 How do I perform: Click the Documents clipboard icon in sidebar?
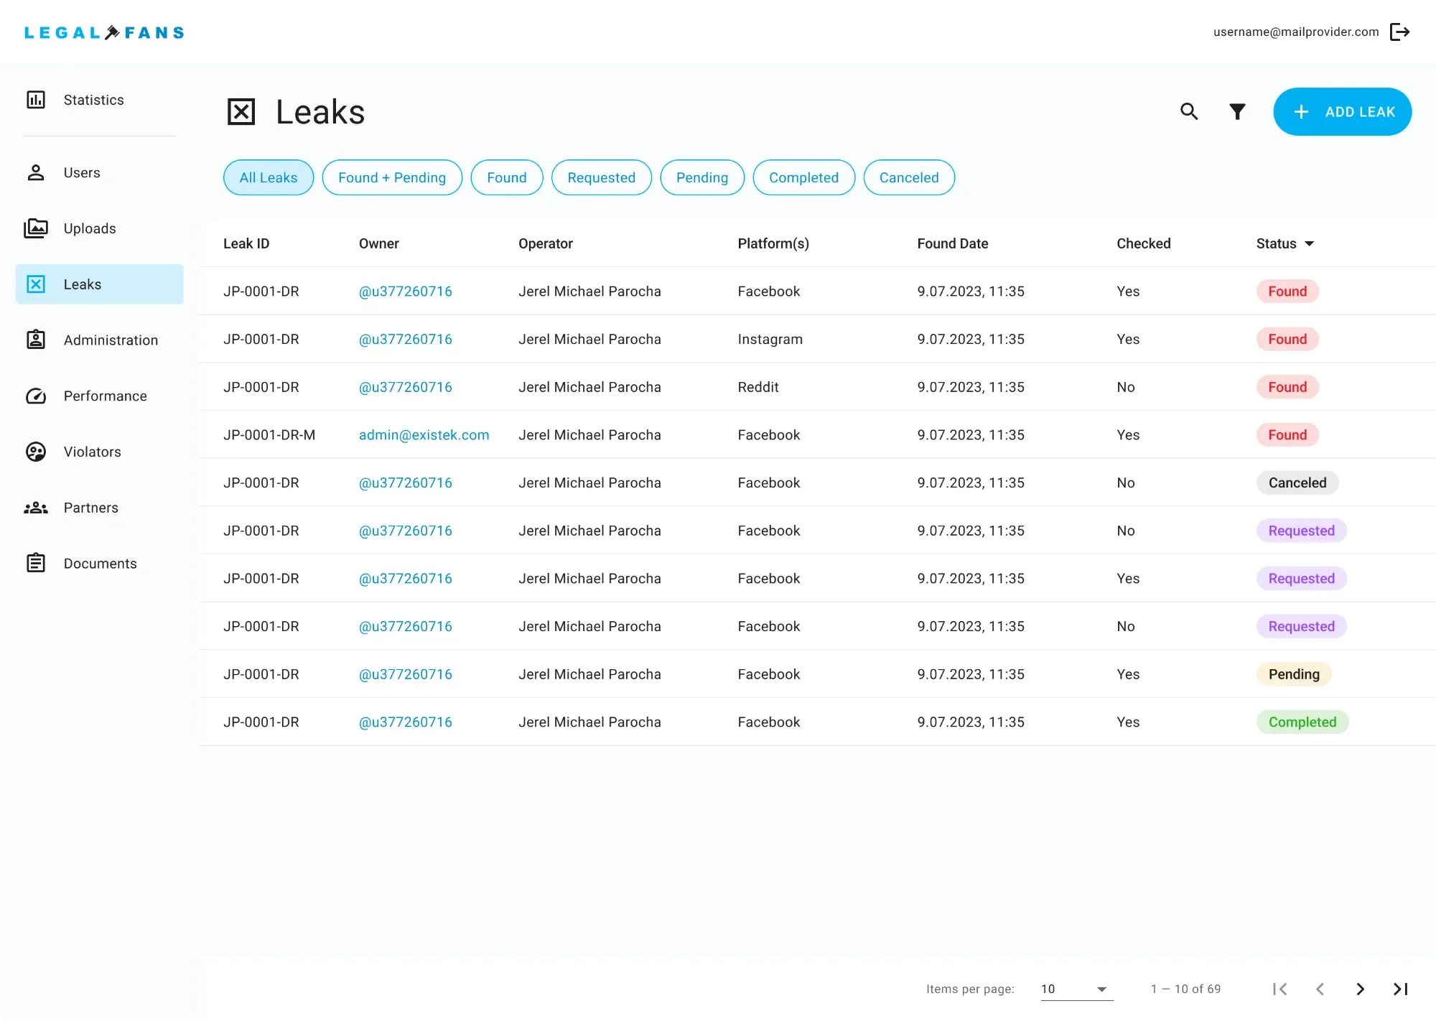coord(36,563)
